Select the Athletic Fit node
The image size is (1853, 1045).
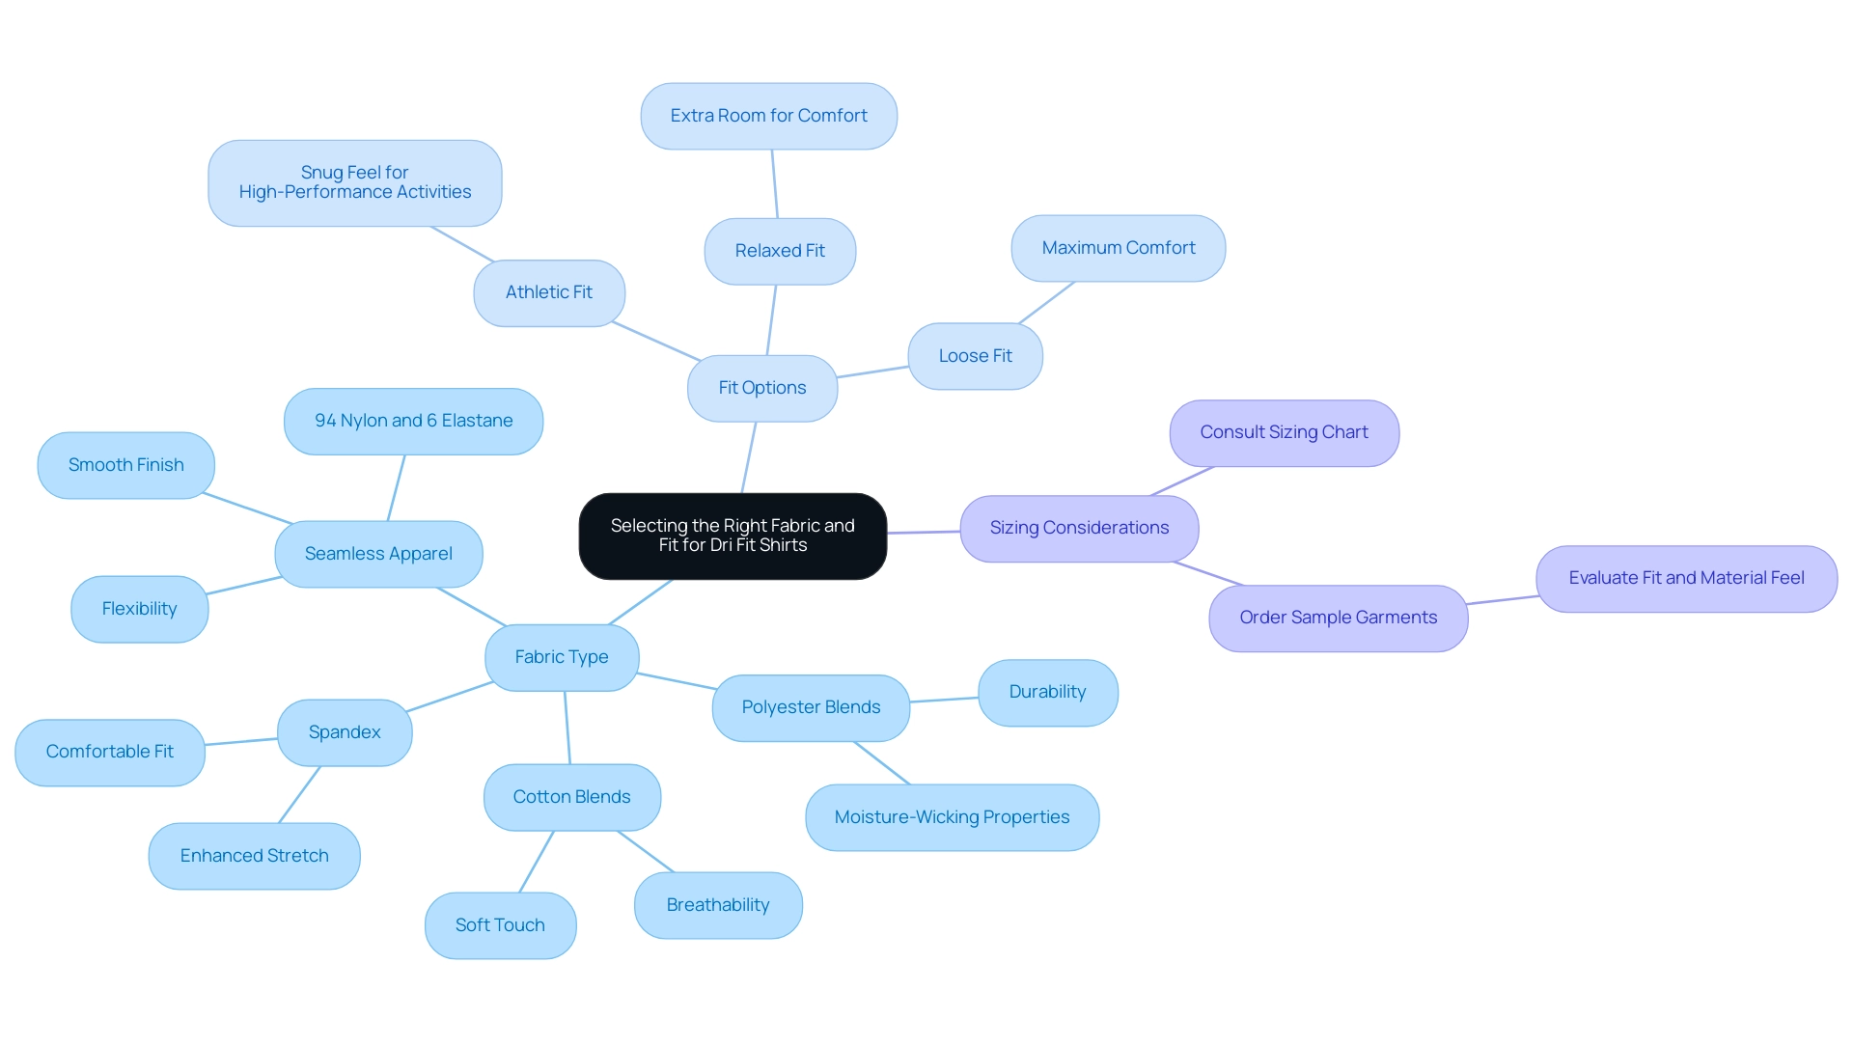pos(548,291)
